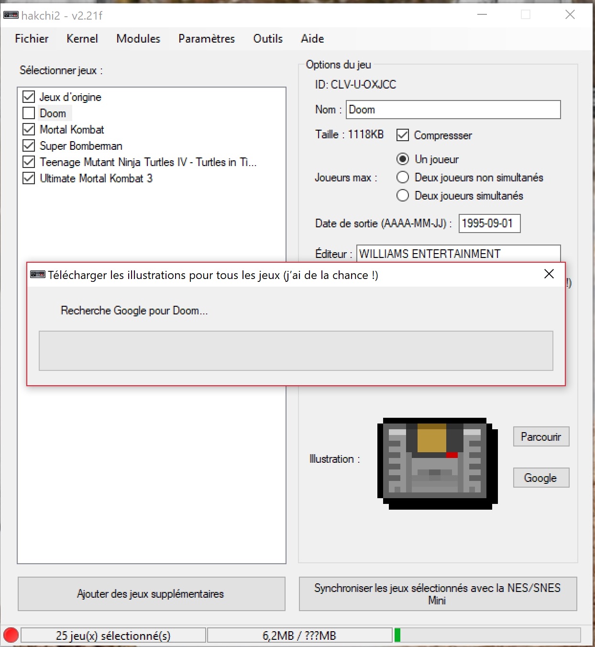Uncheck Ultimate Mortal Kombat 3 checkbox
Viewport: 595px width, 647px height.
pyautogui.click(x=29, y=178)
